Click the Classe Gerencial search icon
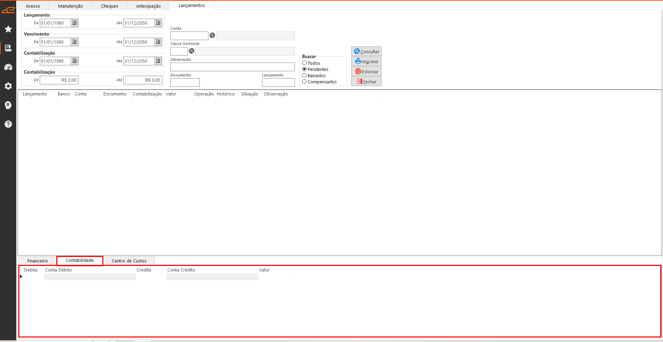Screen dimensions: 663x342 click(192, 51)
